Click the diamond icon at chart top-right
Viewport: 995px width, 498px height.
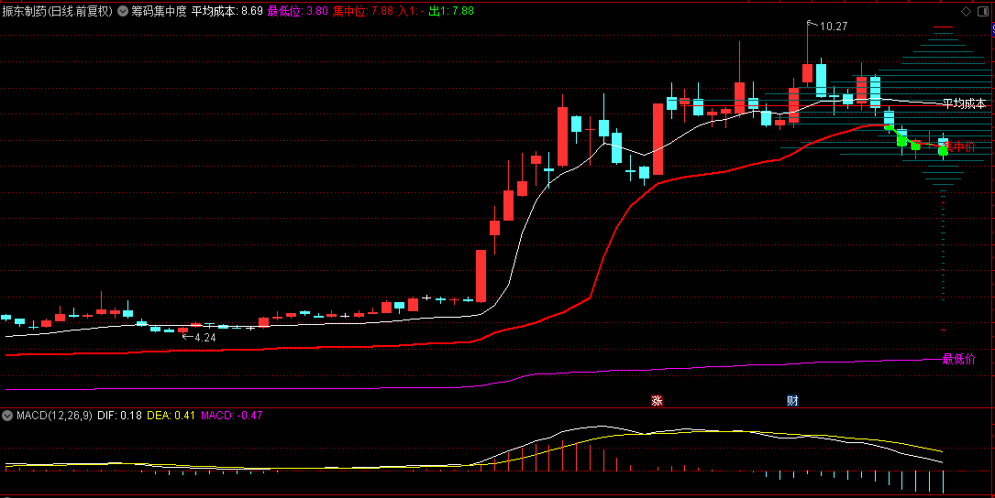(966, 11)
